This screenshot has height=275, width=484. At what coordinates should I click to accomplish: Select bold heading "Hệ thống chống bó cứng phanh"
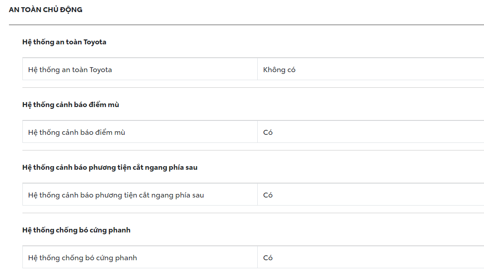[76, 230]
